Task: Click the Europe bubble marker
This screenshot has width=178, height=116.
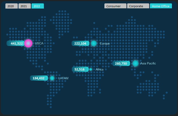Action: 94,43
